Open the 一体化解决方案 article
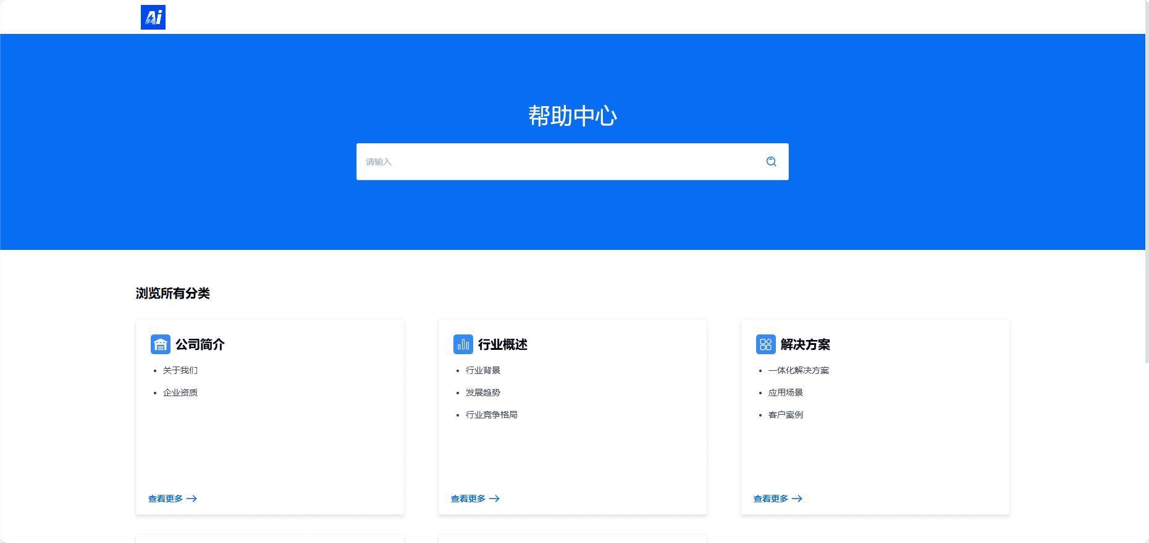The width and height of the screenshot is (1149, 543). pyautogui.click(x=799, y=370)
